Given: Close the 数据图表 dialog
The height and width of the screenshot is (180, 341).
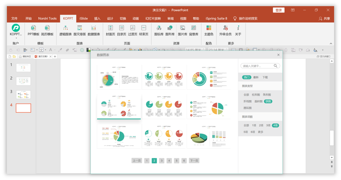Looking at the screenshot, I should pos(278,55).
